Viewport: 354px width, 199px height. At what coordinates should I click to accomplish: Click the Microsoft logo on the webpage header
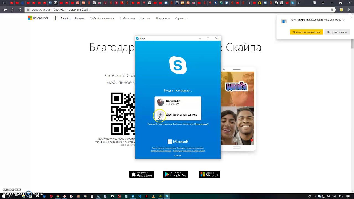click(38, 18)
